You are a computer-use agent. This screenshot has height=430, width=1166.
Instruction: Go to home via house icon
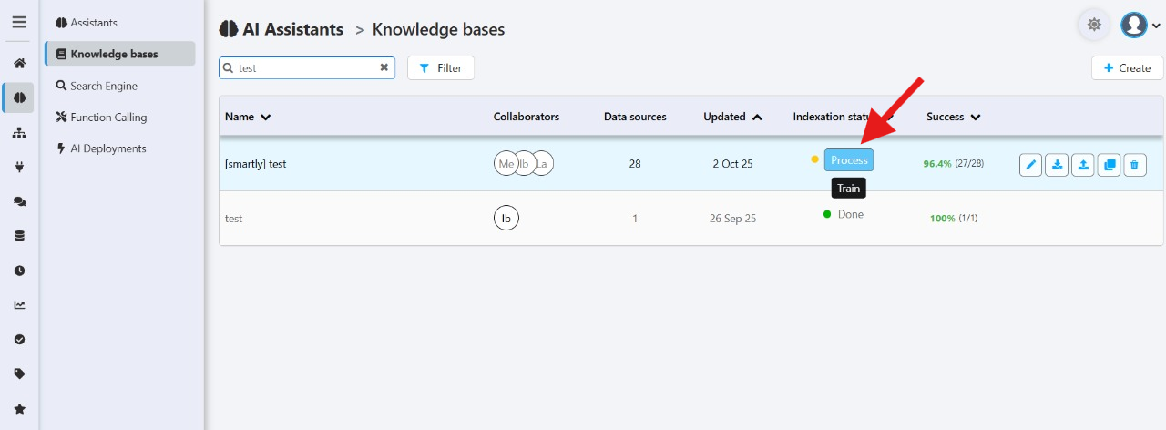tap(19, 63)
